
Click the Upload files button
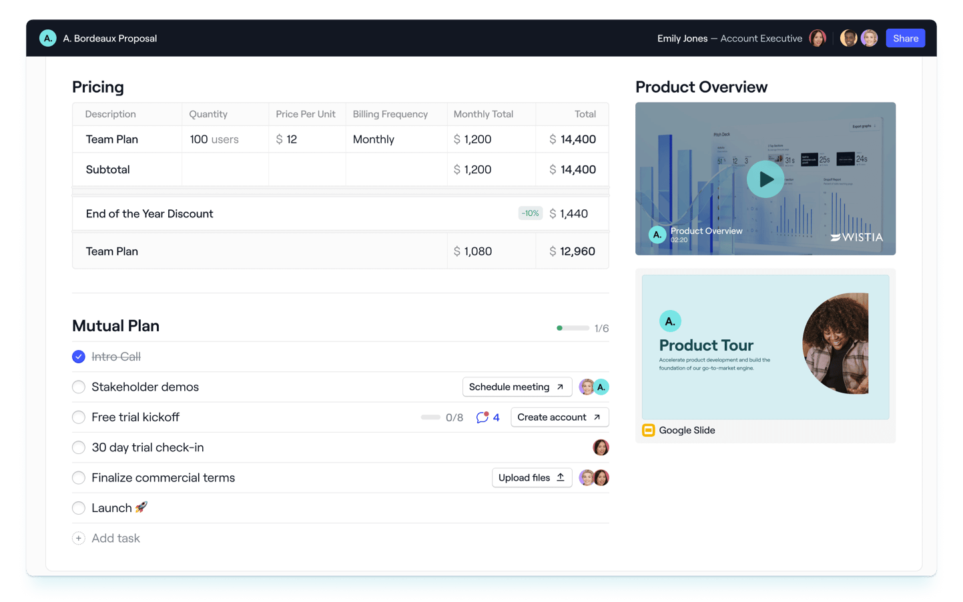pos(532,477)
